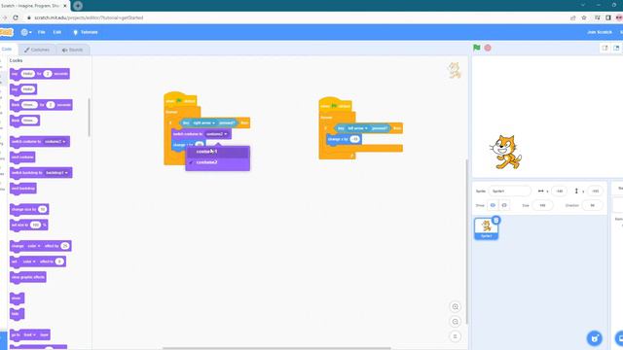Image resolution: width=623 pixels, height=350 pixels.
Task: Open costume2 dropdown in palette switch costume block
Action: (x=55, y=142)
